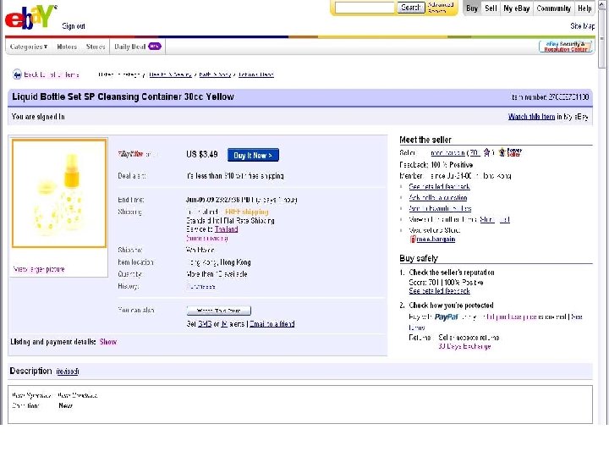
Task: Open the Site Map link
Action: pos(582,26)
